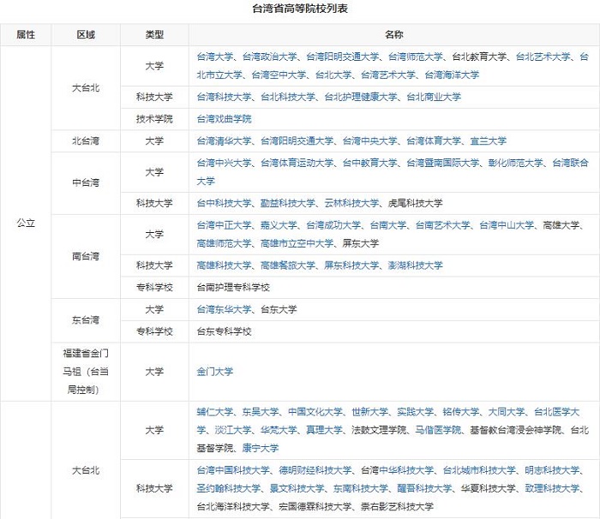This screenshot has height=519, width=600.
Task: Follow the 台湾体育大学 link
Action: click(x=434, y=141)
